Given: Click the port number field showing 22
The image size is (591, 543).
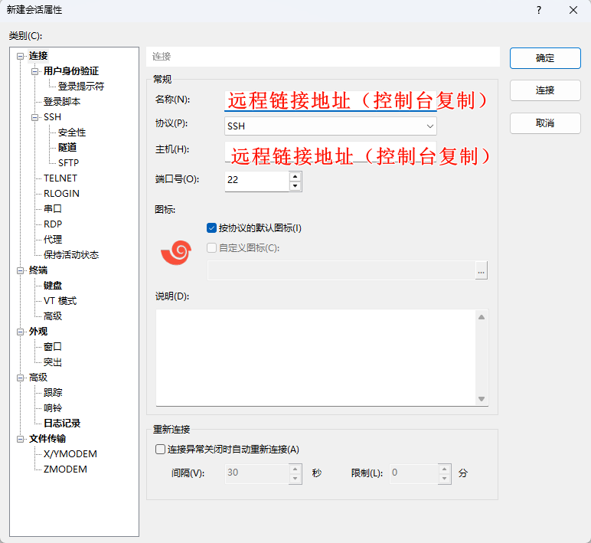Looking at the screenshot, I should click(x=257, y=181).
